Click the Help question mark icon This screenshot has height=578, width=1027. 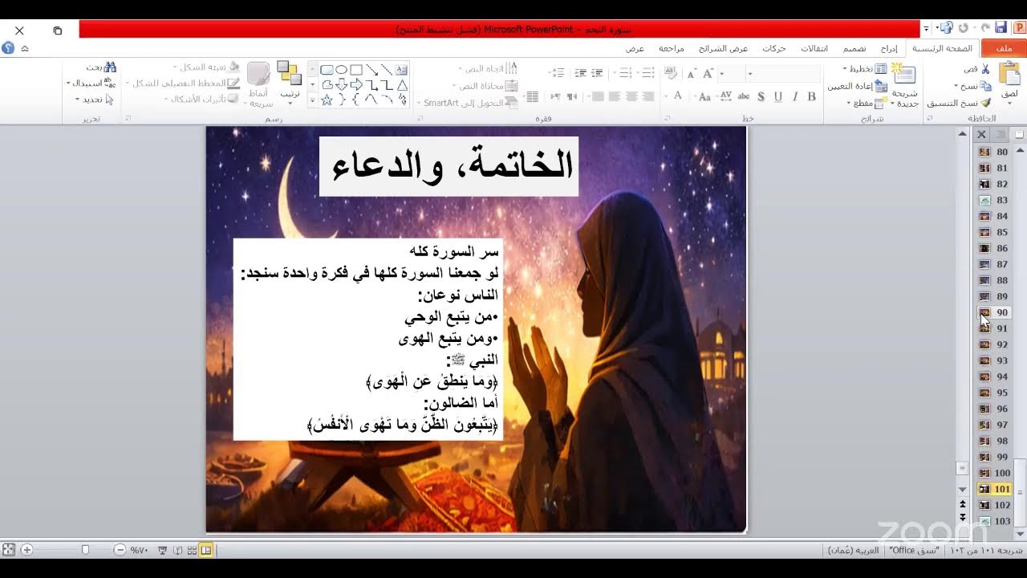8,48
